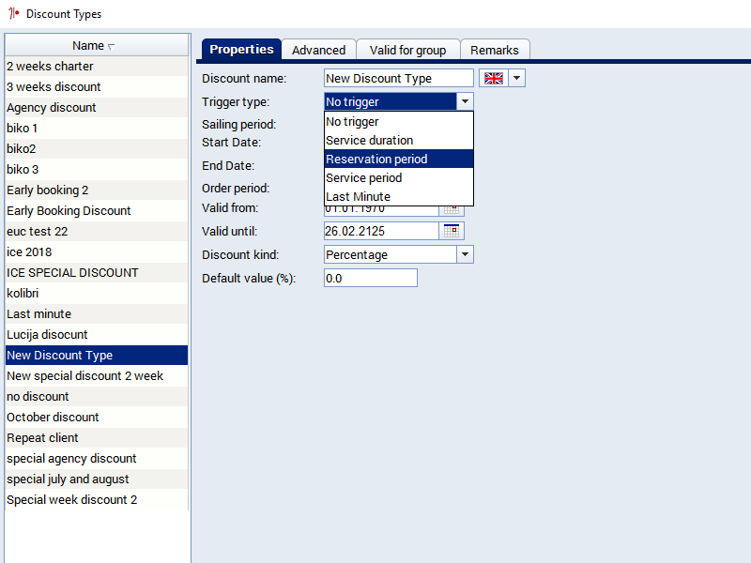This screenshot has height=563, width=751.
Task: Select Service period in dropdown list
Action: [x=398, y=177]
